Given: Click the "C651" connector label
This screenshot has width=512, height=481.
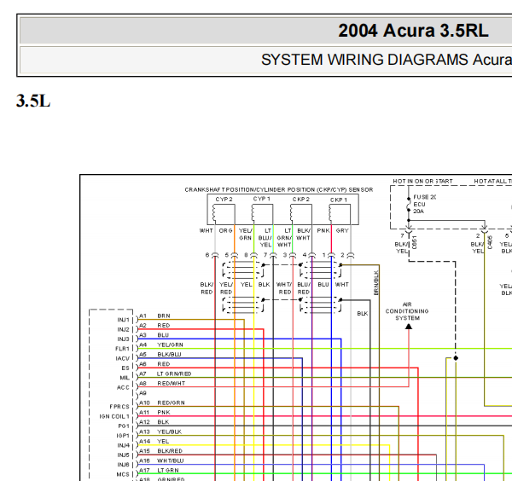Looking at the screenshot, I should tap(414, 242).
